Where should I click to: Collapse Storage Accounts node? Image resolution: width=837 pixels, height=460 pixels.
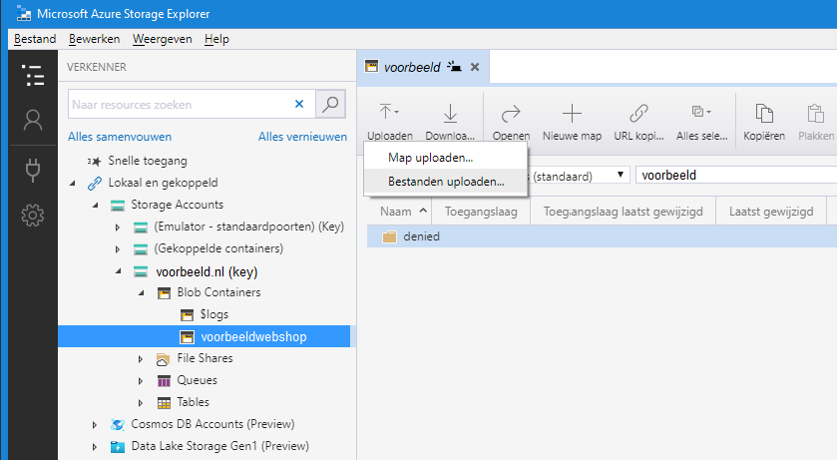(96, 205)
